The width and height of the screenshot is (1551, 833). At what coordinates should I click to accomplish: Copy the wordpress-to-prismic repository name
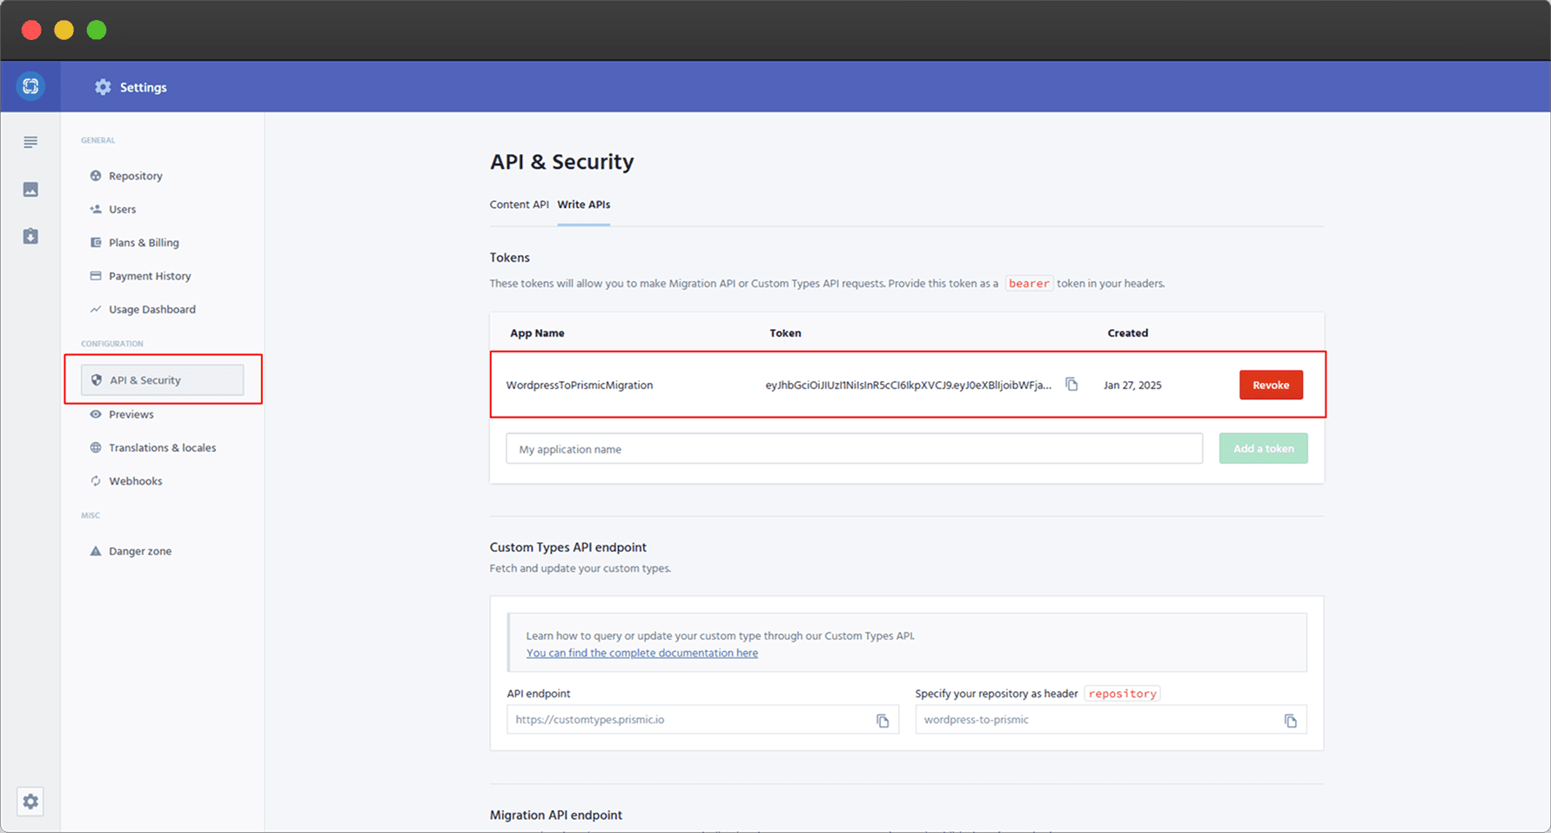[x=1291, y=721]
